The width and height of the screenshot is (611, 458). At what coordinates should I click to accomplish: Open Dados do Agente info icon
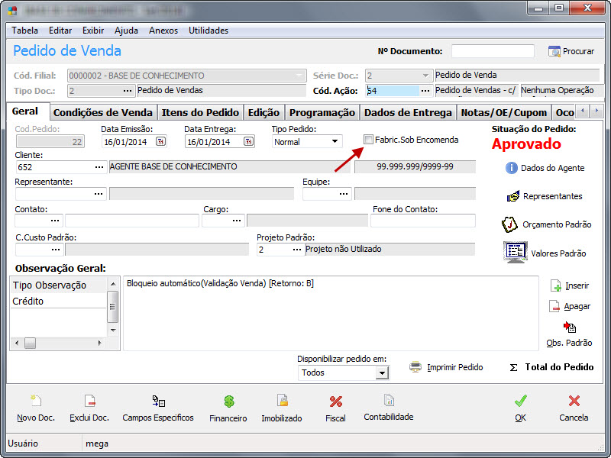[512, 167]
